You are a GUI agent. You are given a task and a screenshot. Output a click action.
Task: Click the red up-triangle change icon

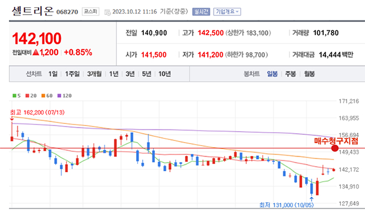[36, 52]
